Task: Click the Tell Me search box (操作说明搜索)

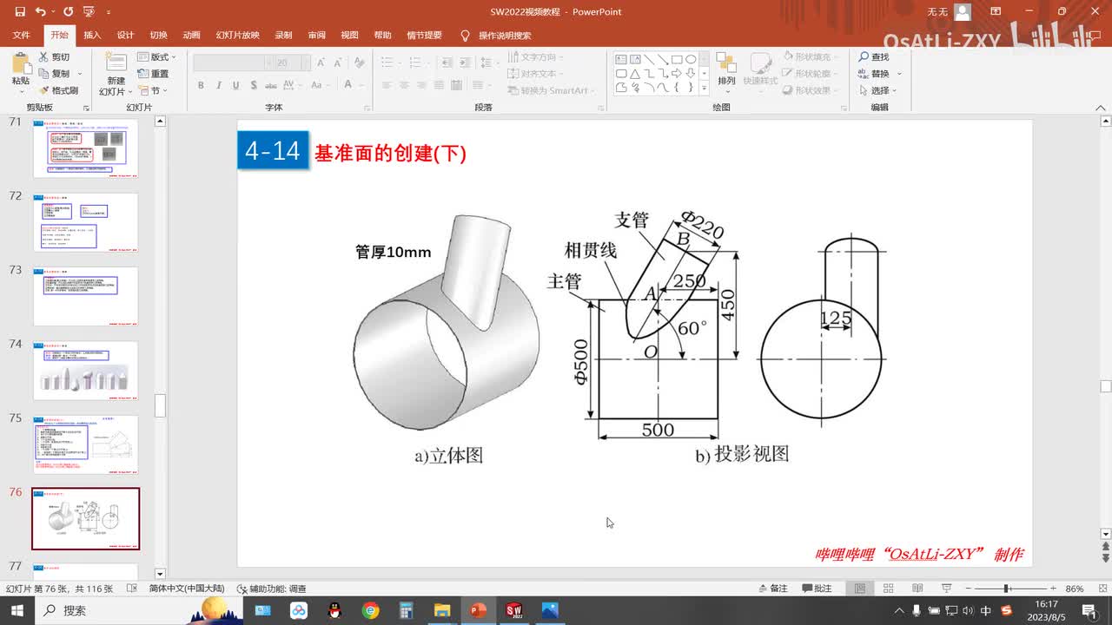Action: point(496,36)
